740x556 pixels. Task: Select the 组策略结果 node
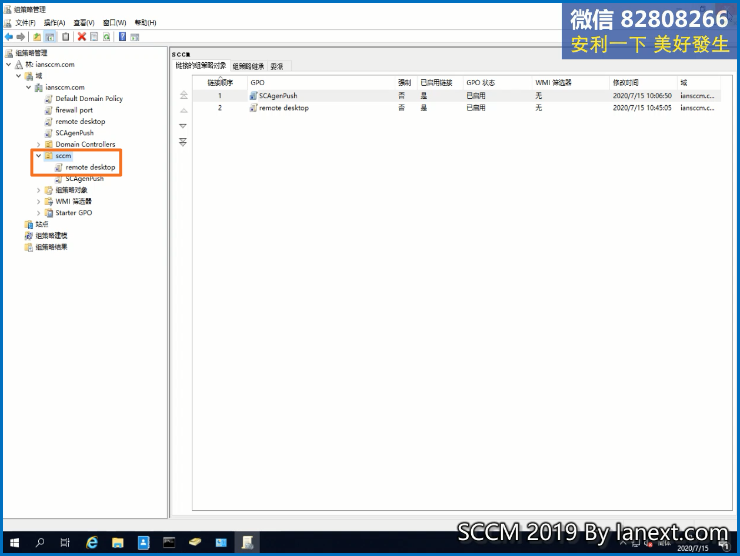pyautogui.click(x=51, y=247)
